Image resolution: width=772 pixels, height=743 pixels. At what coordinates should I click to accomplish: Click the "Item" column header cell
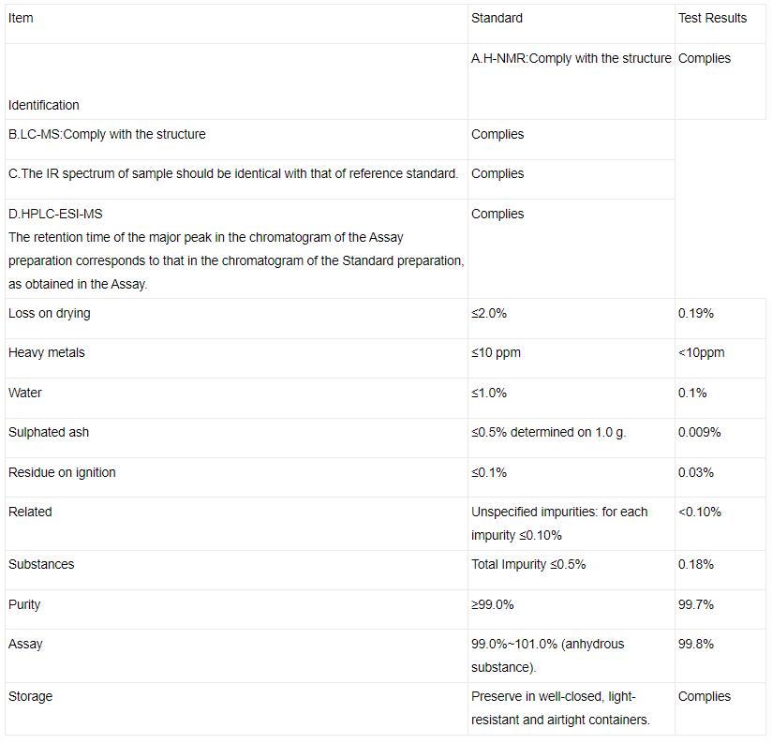(21, 18)
